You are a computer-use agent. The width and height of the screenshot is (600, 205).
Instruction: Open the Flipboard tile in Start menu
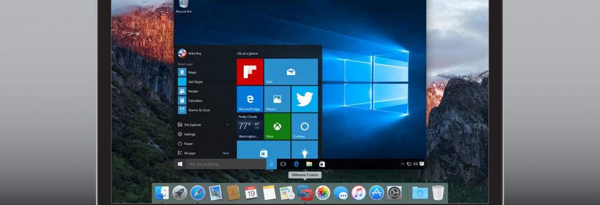(250, 71)
